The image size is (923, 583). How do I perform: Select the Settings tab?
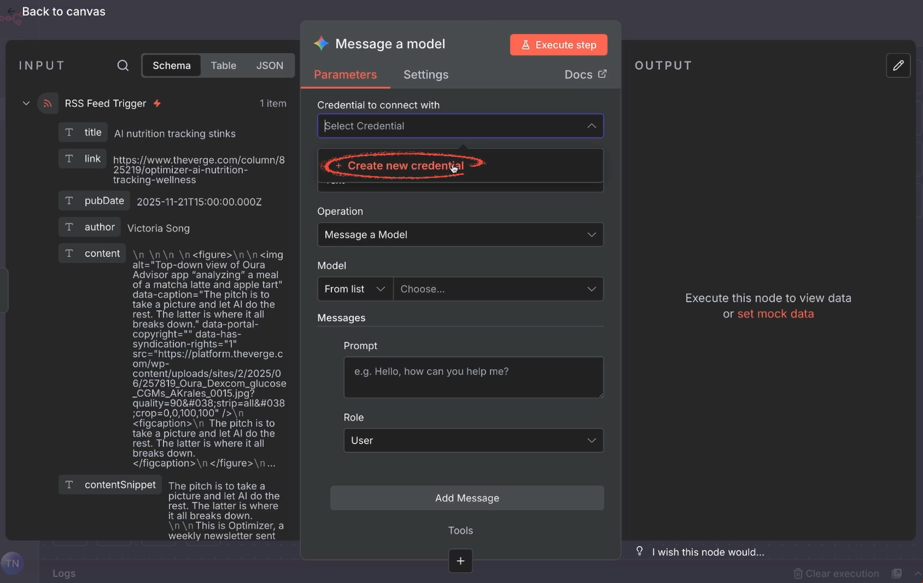pyautogui.click(x=426, y=75)
